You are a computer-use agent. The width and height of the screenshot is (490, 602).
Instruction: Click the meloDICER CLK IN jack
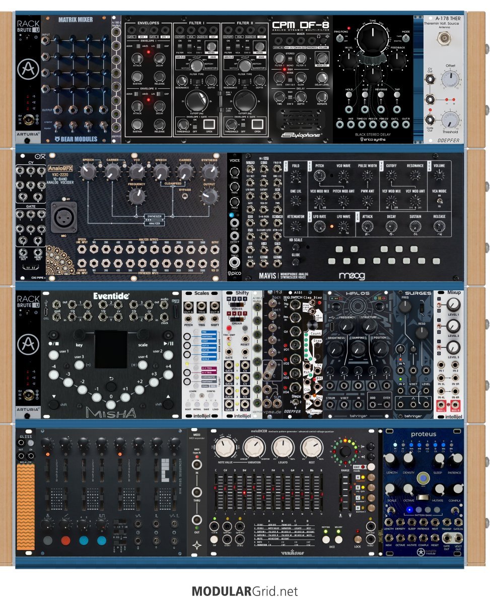pos(215,527)
